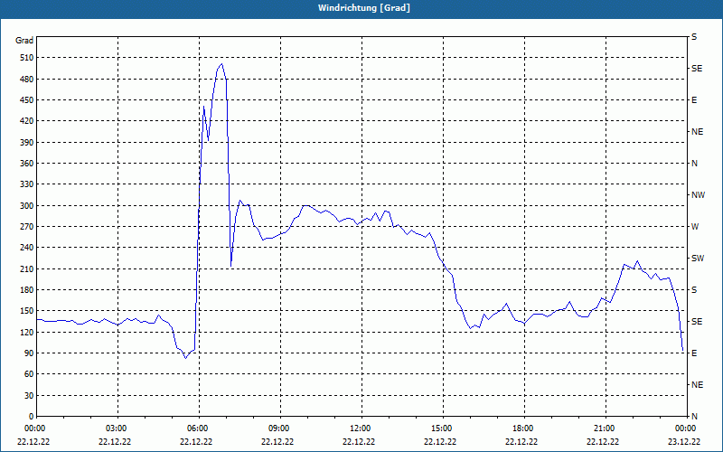Click the 180 y-axis label
Image resolution: width=723 pixels, height=452 pixels.
pos(28,290)
